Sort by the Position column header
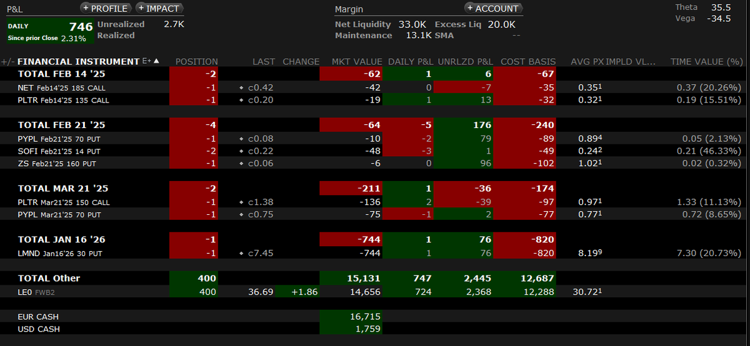This screenshot has width=750, height=346. pos(196,61)
